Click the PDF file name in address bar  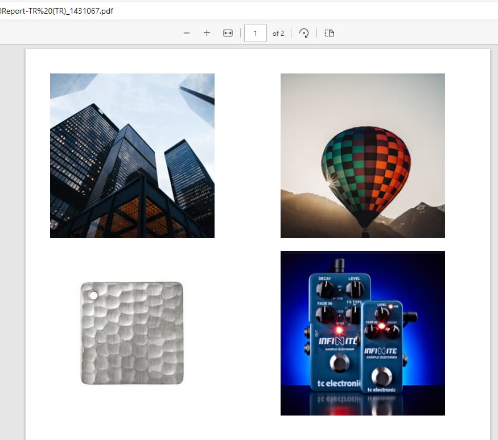[x=56, y=11]
